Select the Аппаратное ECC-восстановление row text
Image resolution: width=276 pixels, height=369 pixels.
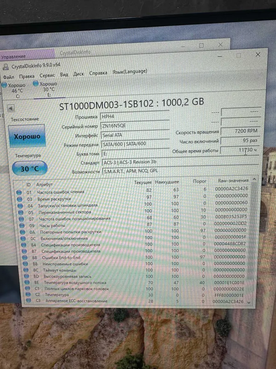[76, 301]
